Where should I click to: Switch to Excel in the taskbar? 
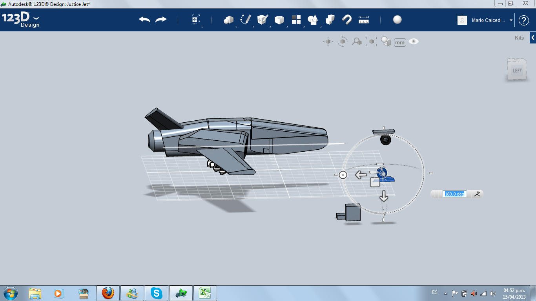tap(205, 293)
